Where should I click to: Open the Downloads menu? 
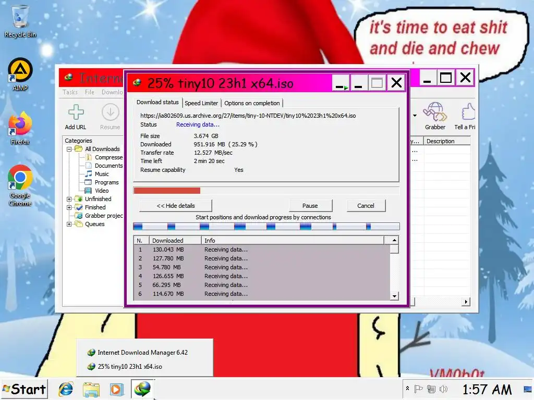click(x=112, y=92)
